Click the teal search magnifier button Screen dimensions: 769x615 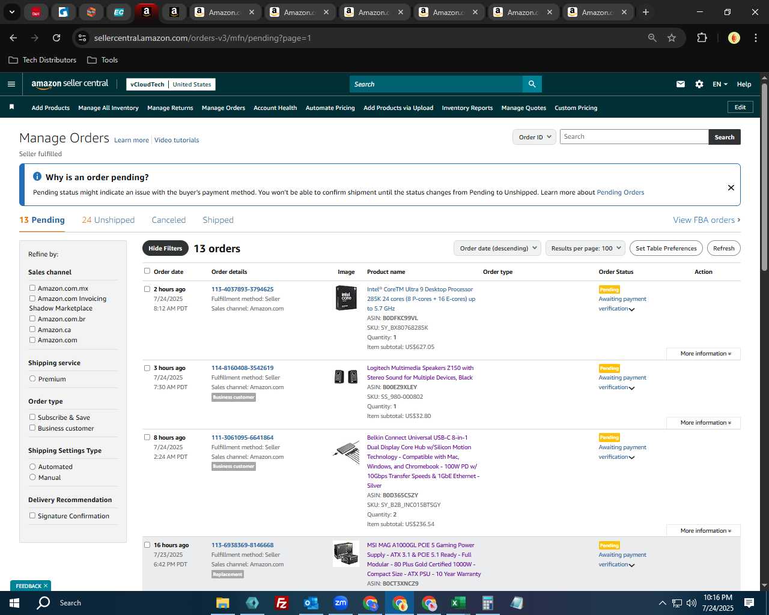[532, 84]
